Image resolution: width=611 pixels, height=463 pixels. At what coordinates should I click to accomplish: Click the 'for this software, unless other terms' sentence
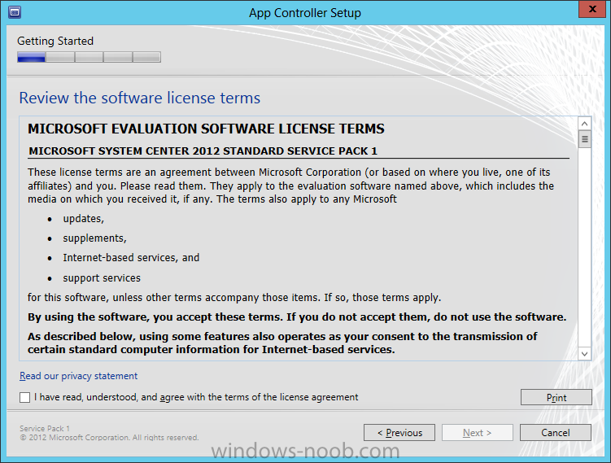234,297
